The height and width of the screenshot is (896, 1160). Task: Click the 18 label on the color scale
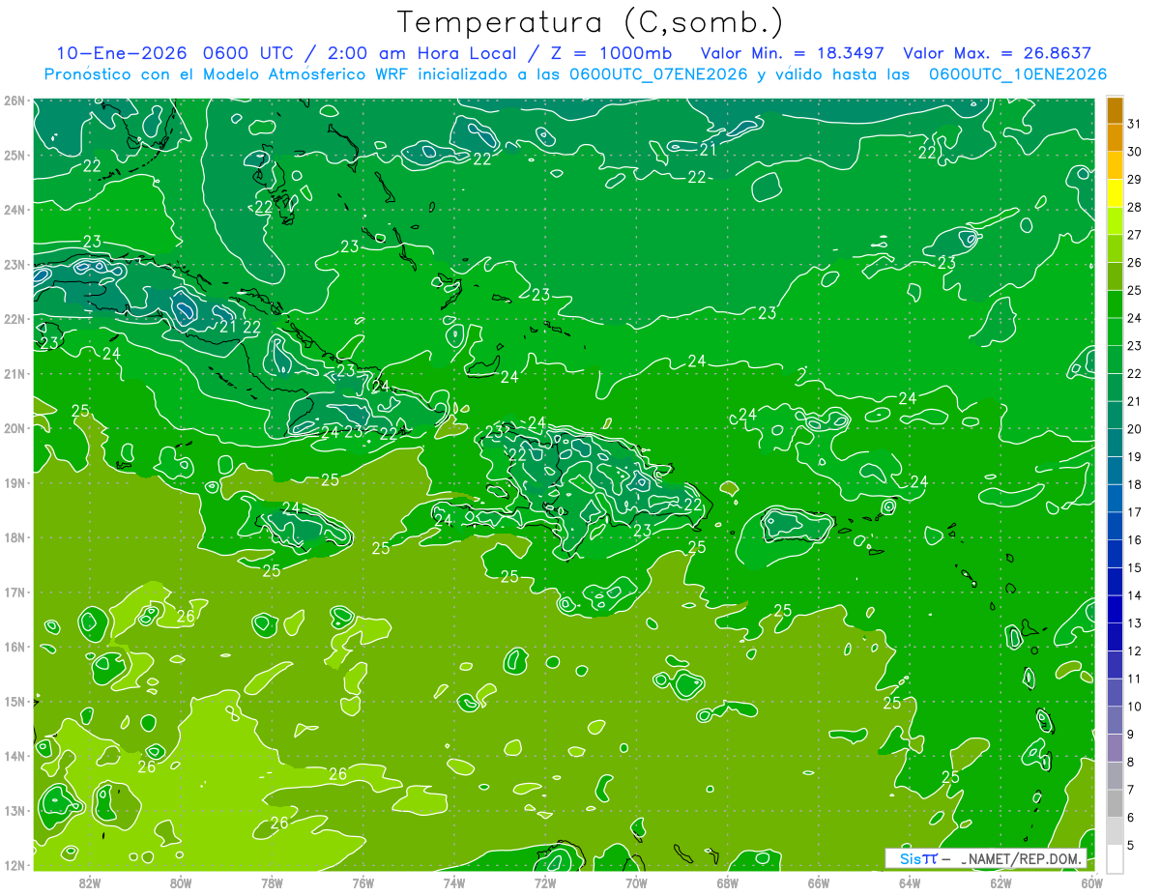tap(1135, 484)
